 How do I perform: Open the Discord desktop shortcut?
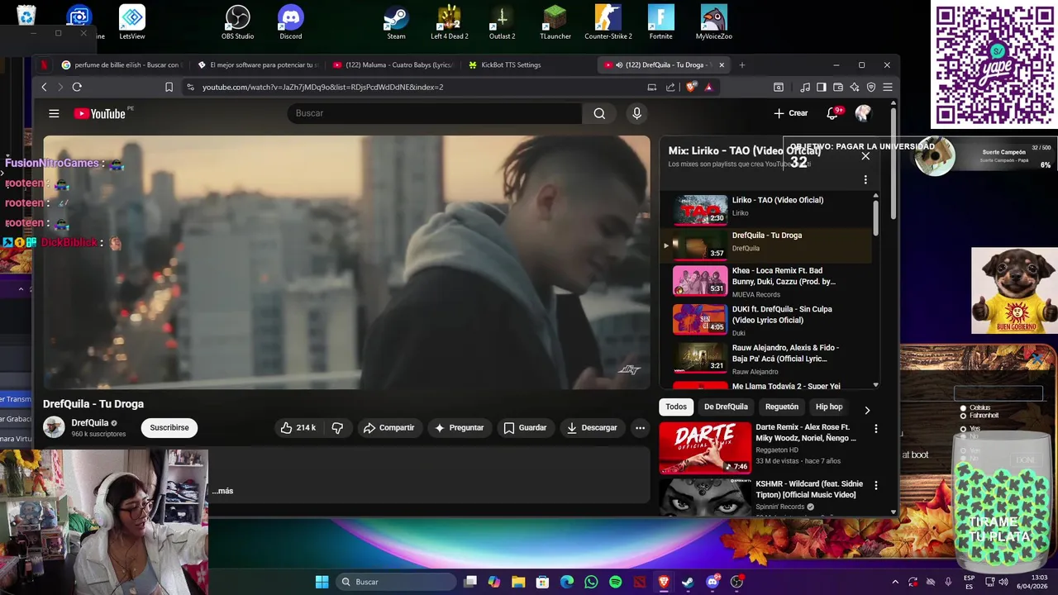[x=291, y=22]
